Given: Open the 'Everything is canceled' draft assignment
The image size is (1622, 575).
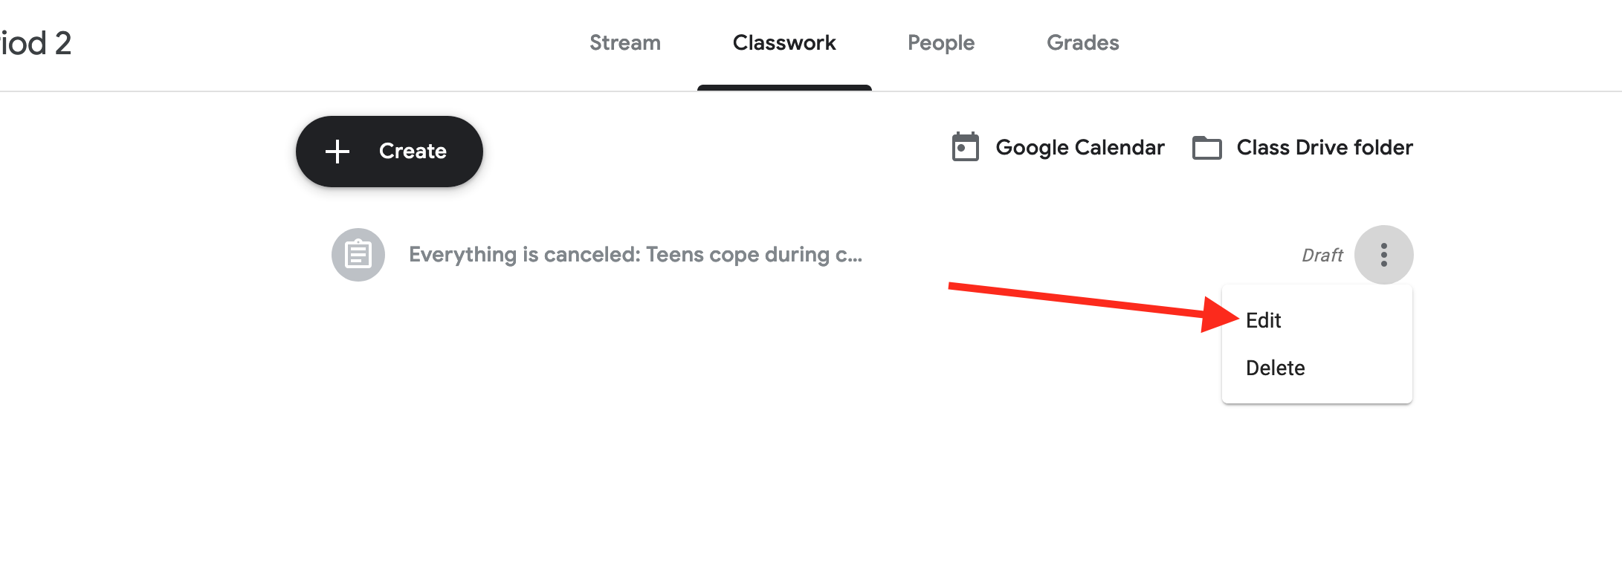Looking at the screenshot, I should click(x=636, y=255).
